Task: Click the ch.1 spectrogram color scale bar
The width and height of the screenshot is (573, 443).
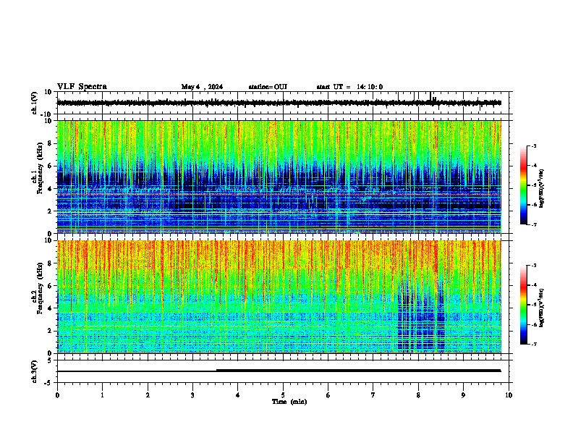Action: click(523, 185)
